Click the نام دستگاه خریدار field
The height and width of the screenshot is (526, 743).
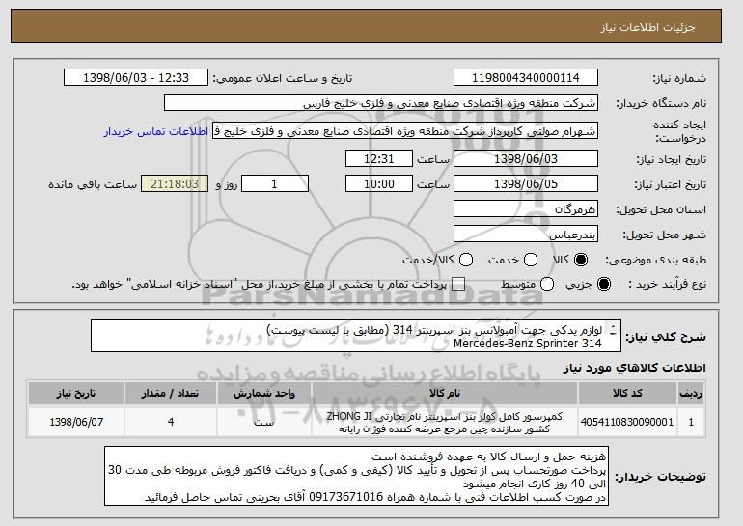tap(381, 103)
